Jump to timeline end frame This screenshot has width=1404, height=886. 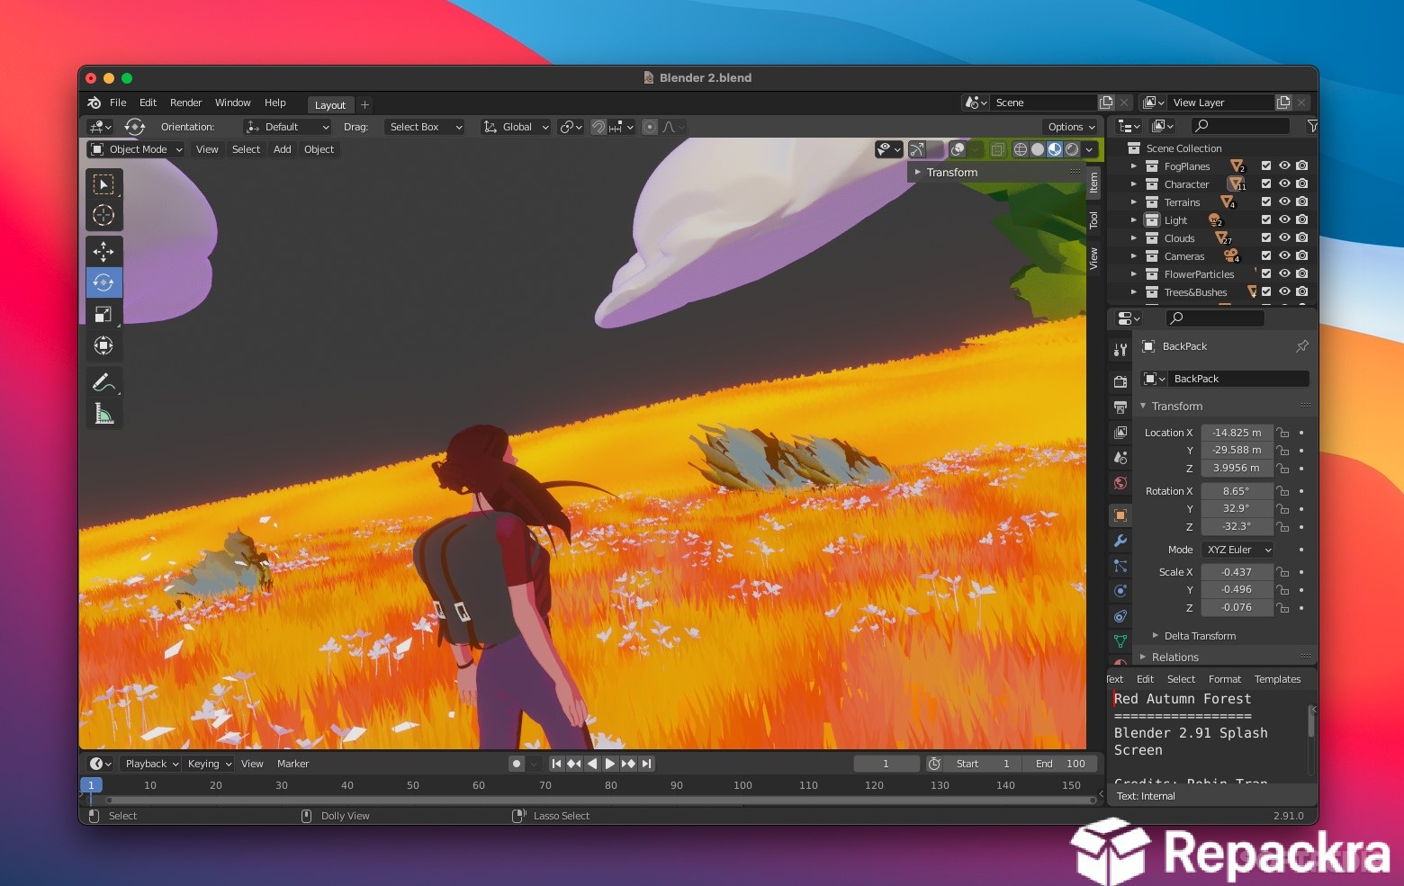646,764
